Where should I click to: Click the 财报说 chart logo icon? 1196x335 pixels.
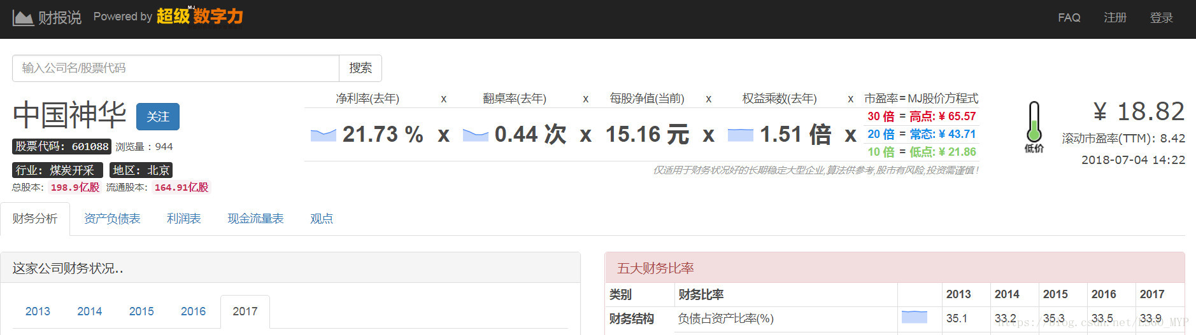[x=23, y=18]
